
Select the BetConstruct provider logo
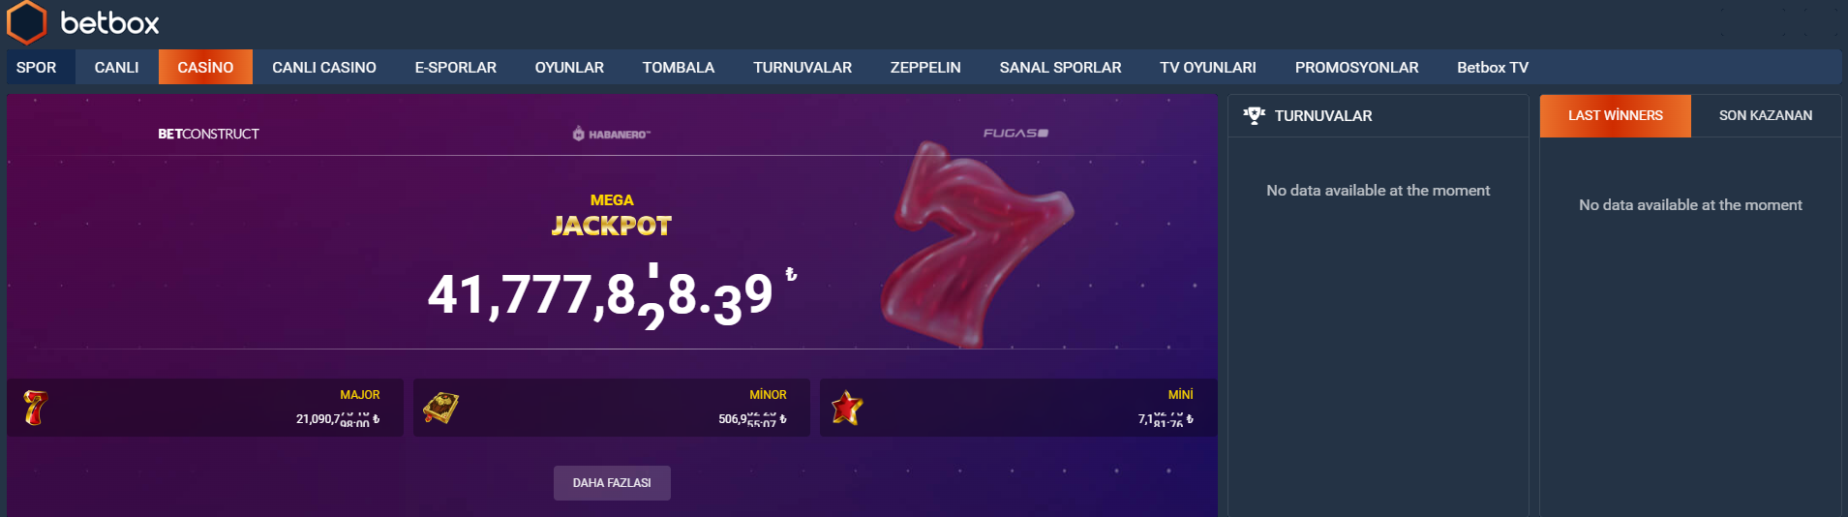[208, 134]
